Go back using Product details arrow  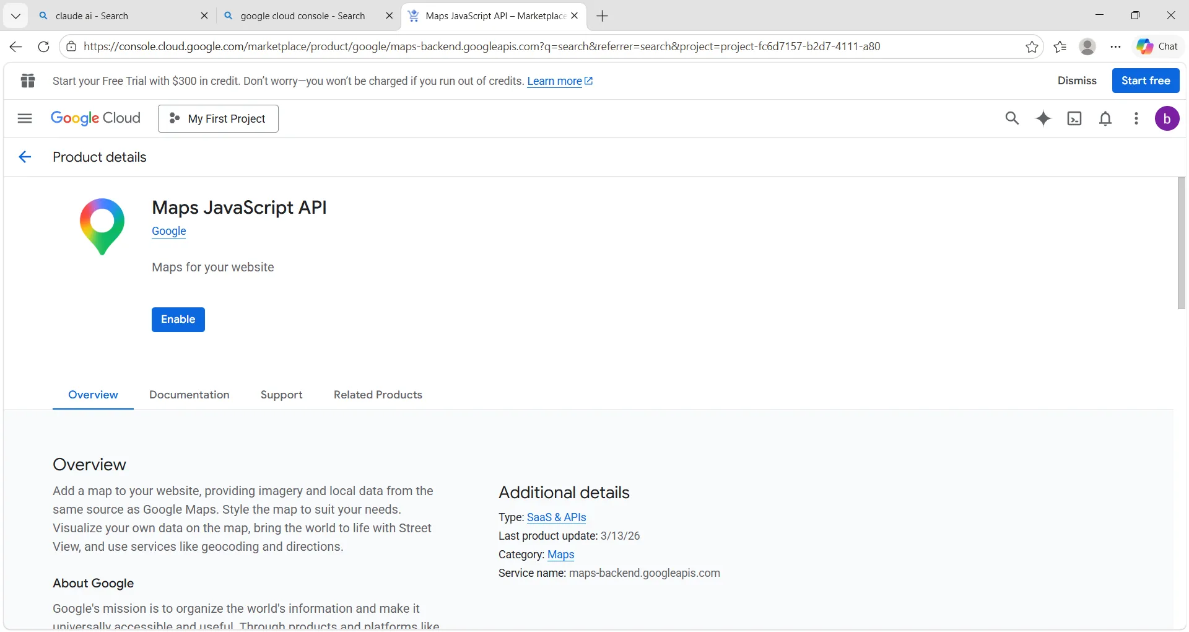pos(25,157)
